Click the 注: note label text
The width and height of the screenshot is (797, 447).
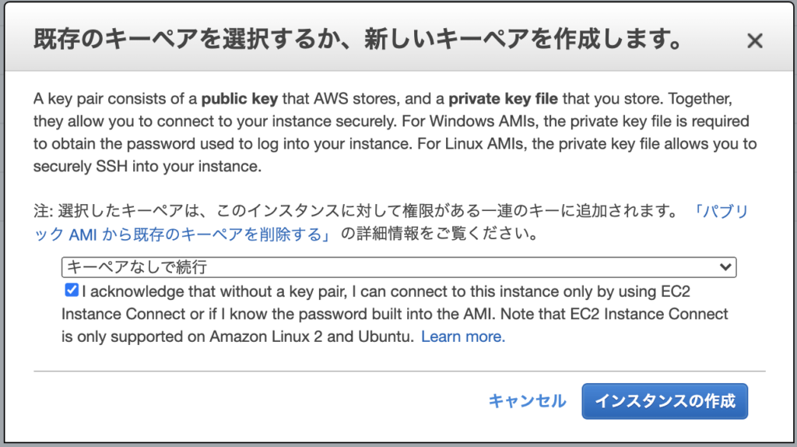pyautogui.click(x=44, y=211)
